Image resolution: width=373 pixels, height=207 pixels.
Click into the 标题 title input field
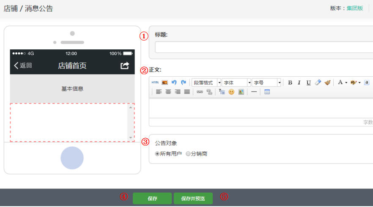click(263, 47)
